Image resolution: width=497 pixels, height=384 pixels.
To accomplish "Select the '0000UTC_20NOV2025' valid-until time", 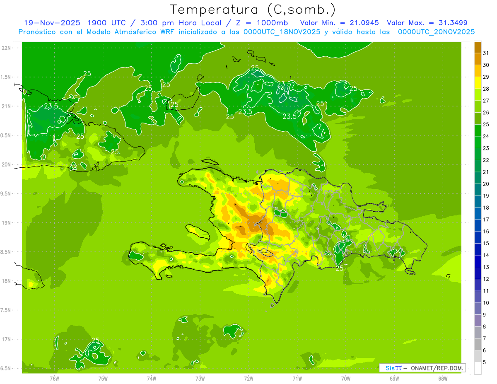I will [x=437, y=32].
